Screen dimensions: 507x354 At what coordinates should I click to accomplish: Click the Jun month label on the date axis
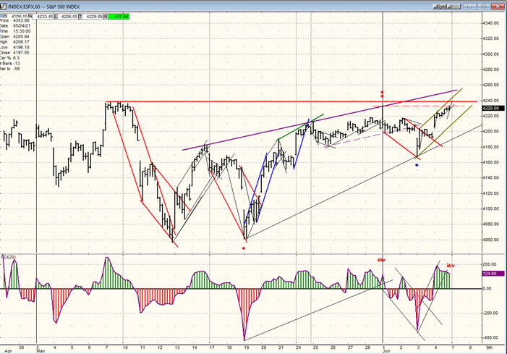point(385,351)
